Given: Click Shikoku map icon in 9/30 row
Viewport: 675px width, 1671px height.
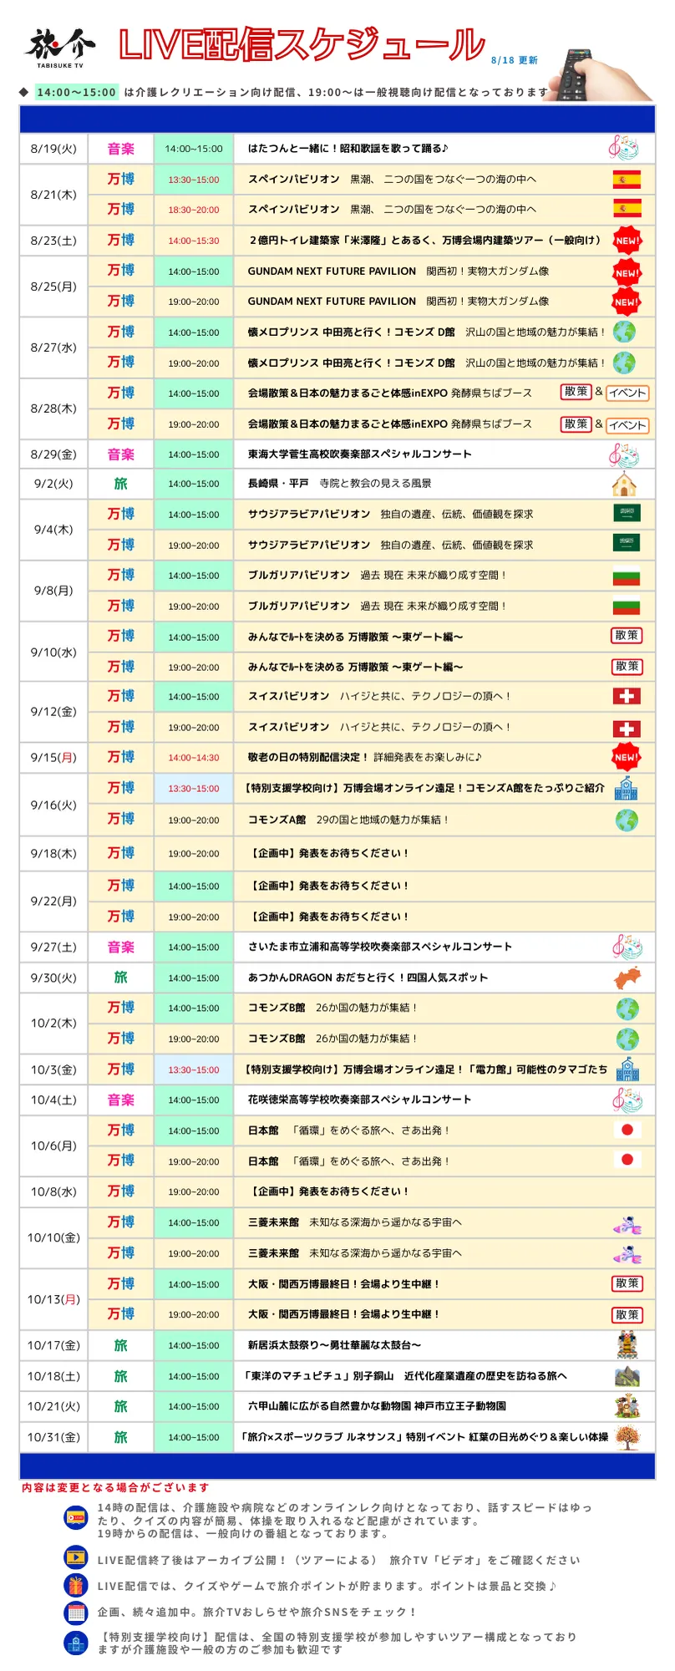Looking at the screenshot, I should click(x=627, y=978).
